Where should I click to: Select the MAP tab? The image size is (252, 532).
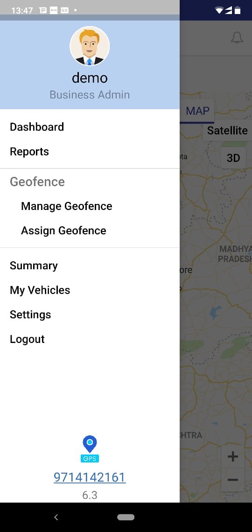[x=198, y=111]
